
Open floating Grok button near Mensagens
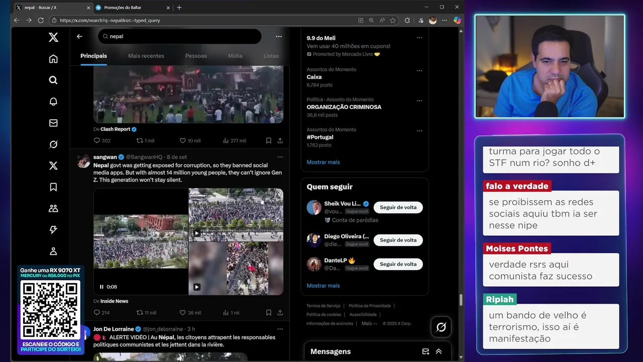441,327
